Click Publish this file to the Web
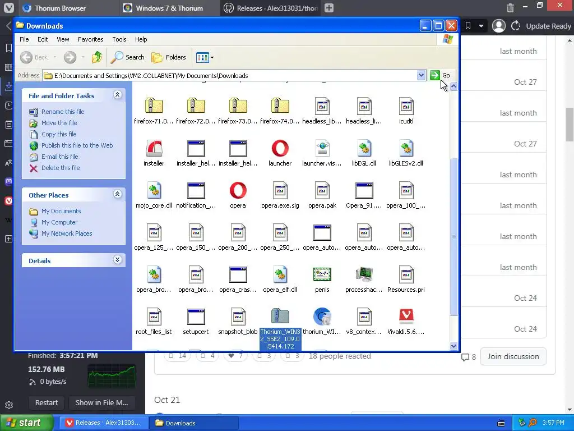 pos(77,145)
